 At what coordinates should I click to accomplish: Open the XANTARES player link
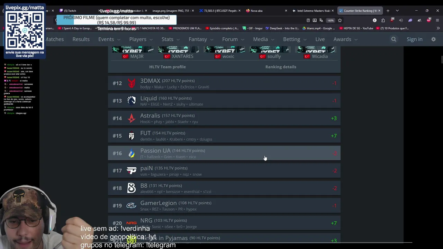pyautogui.click(x=182, y=56)
